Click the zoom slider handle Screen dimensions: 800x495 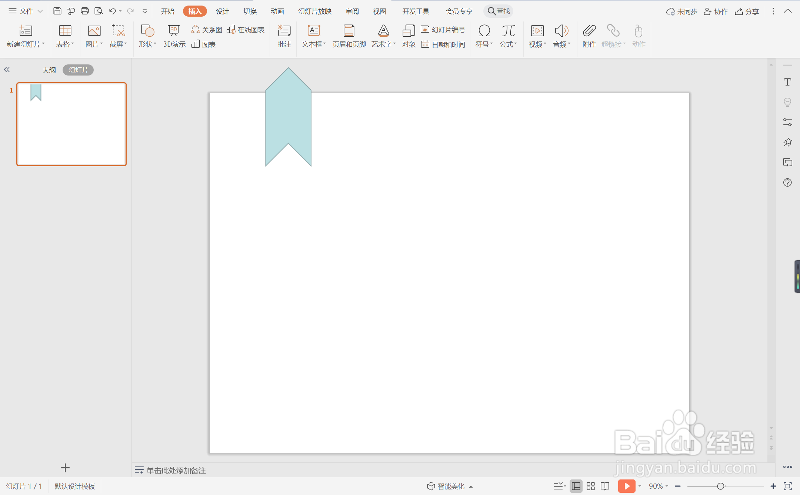coord(720,486)
